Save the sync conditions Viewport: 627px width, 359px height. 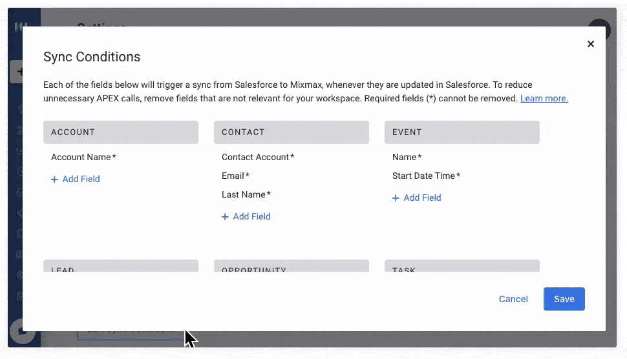tap(564, 299)
